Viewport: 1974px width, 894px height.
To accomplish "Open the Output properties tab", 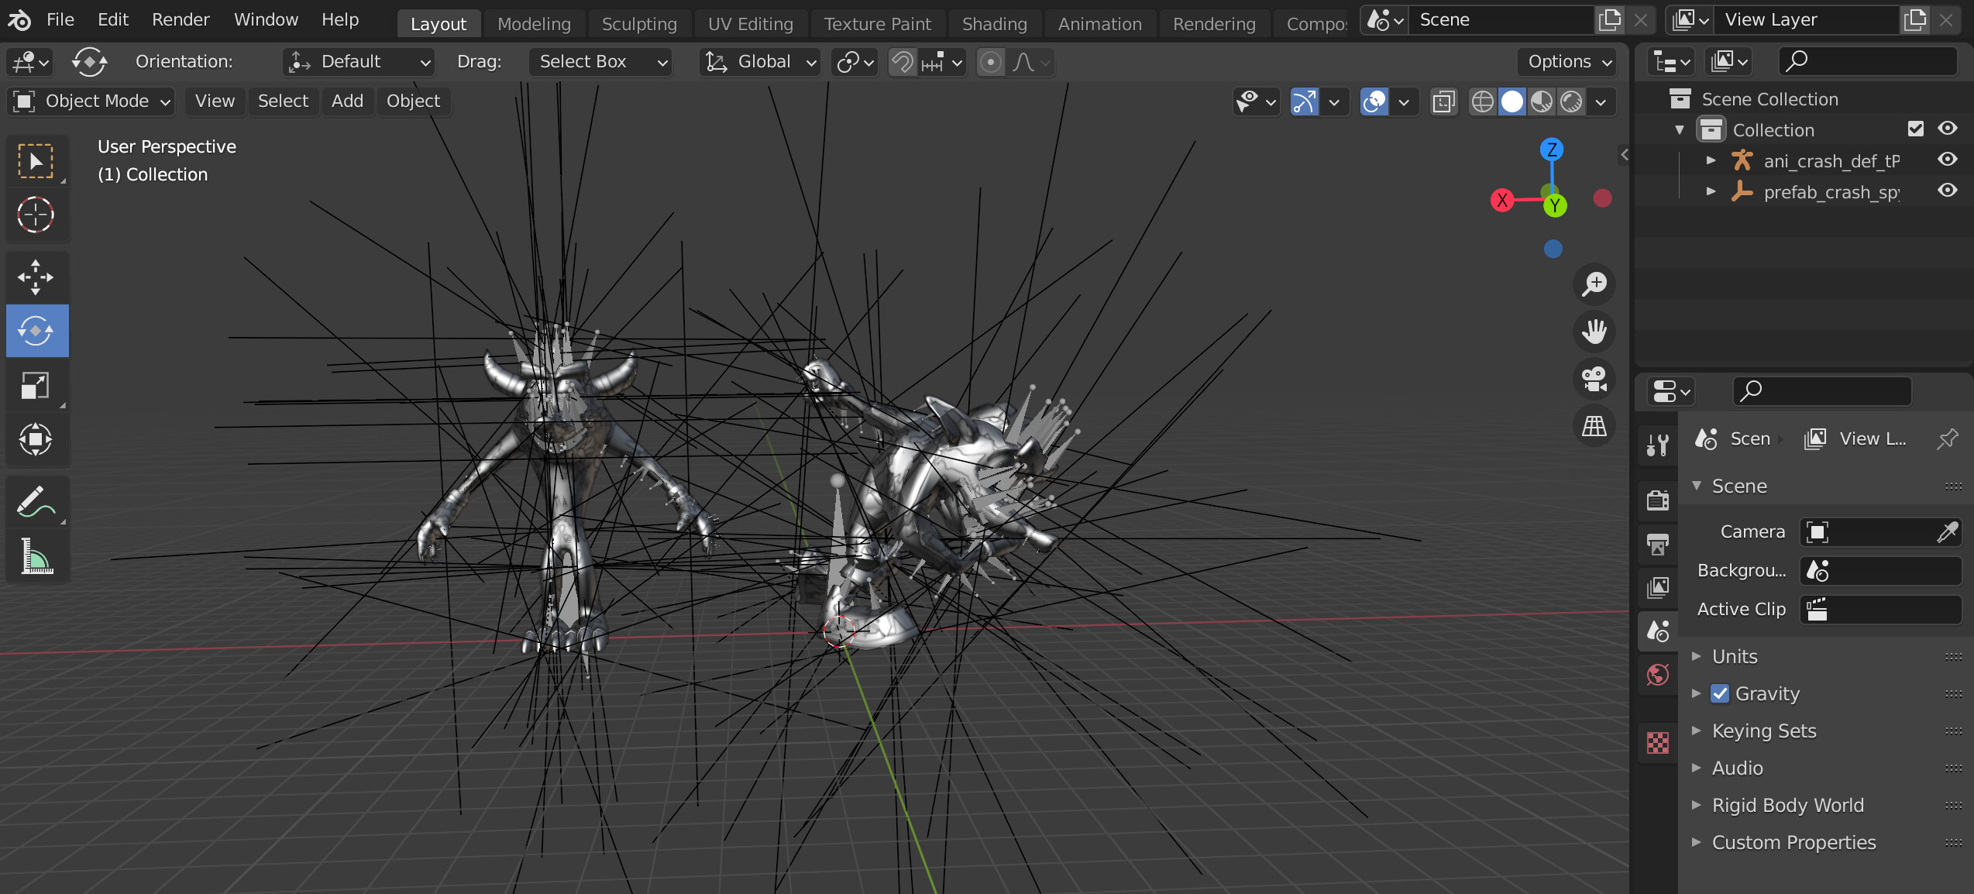I will [1658, 544].
